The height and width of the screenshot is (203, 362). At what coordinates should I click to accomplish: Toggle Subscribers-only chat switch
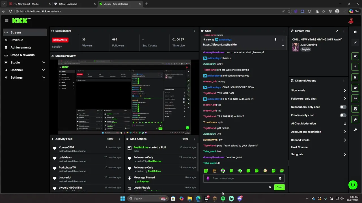pos(343,107)
